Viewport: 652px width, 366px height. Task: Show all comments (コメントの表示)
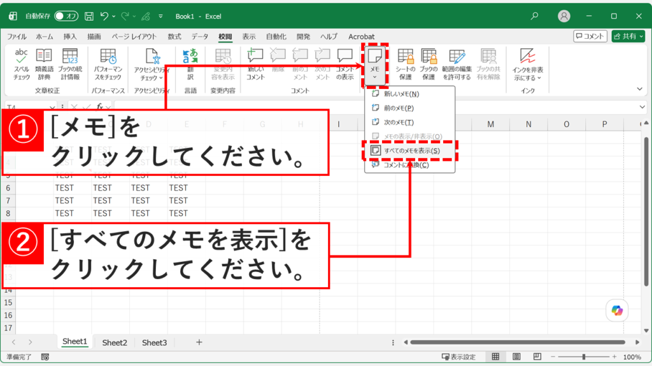click(x=344, y=64)
